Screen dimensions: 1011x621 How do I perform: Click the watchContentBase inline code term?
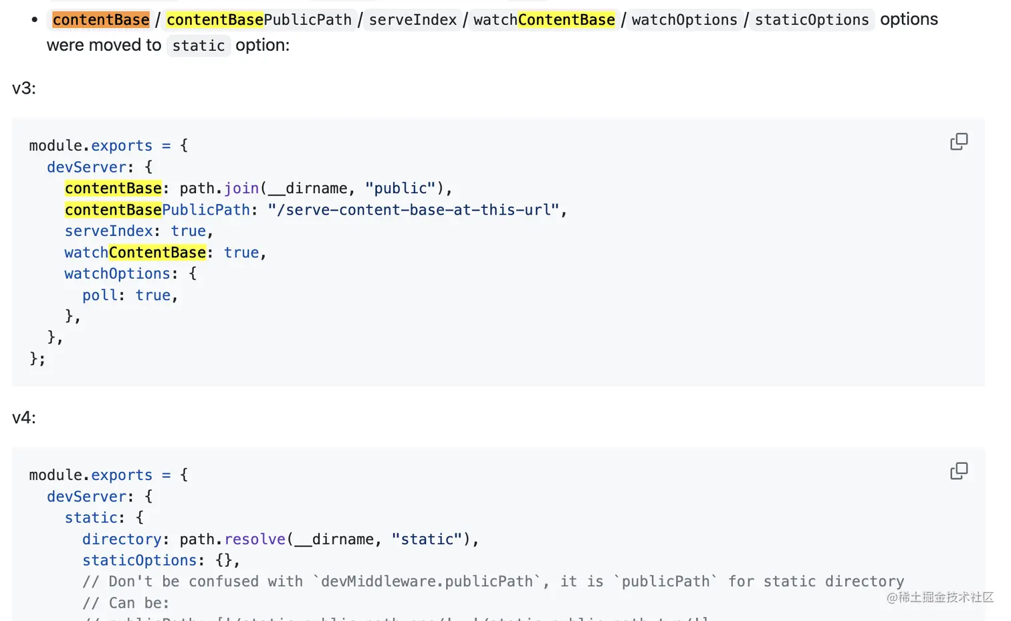coord(544,20)
